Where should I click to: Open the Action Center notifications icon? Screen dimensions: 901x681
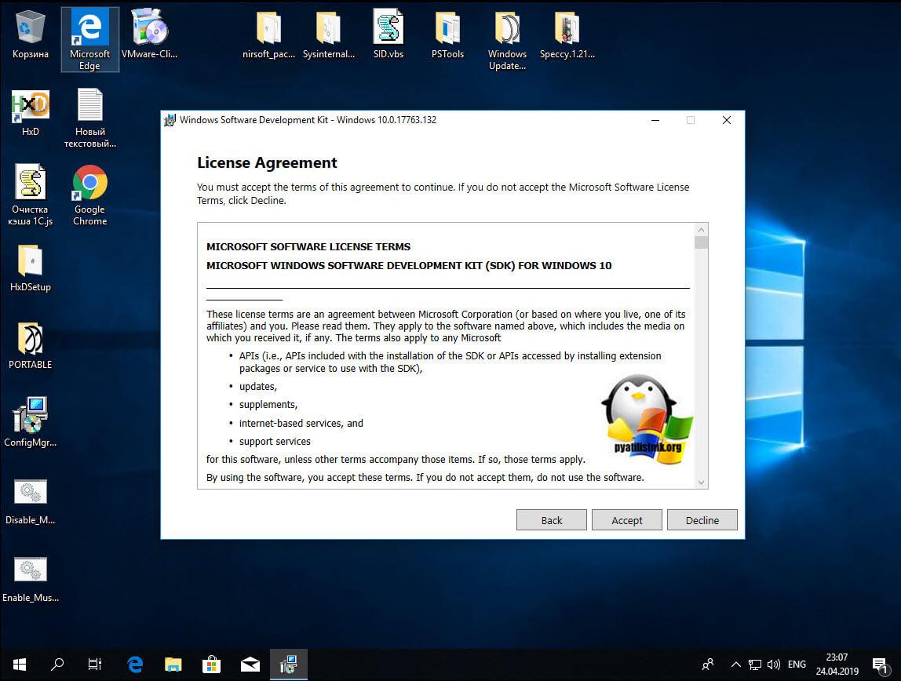click(880, 665)
